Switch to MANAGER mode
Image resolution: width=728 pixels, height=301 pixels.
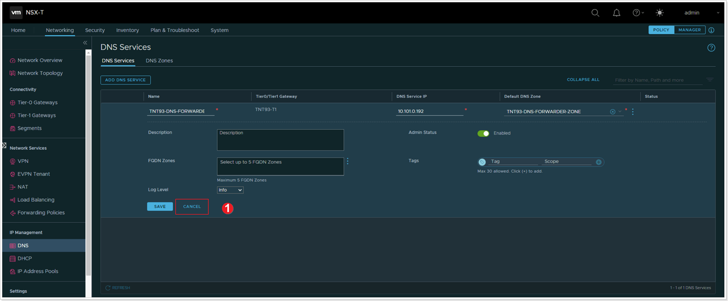(689, 30)
